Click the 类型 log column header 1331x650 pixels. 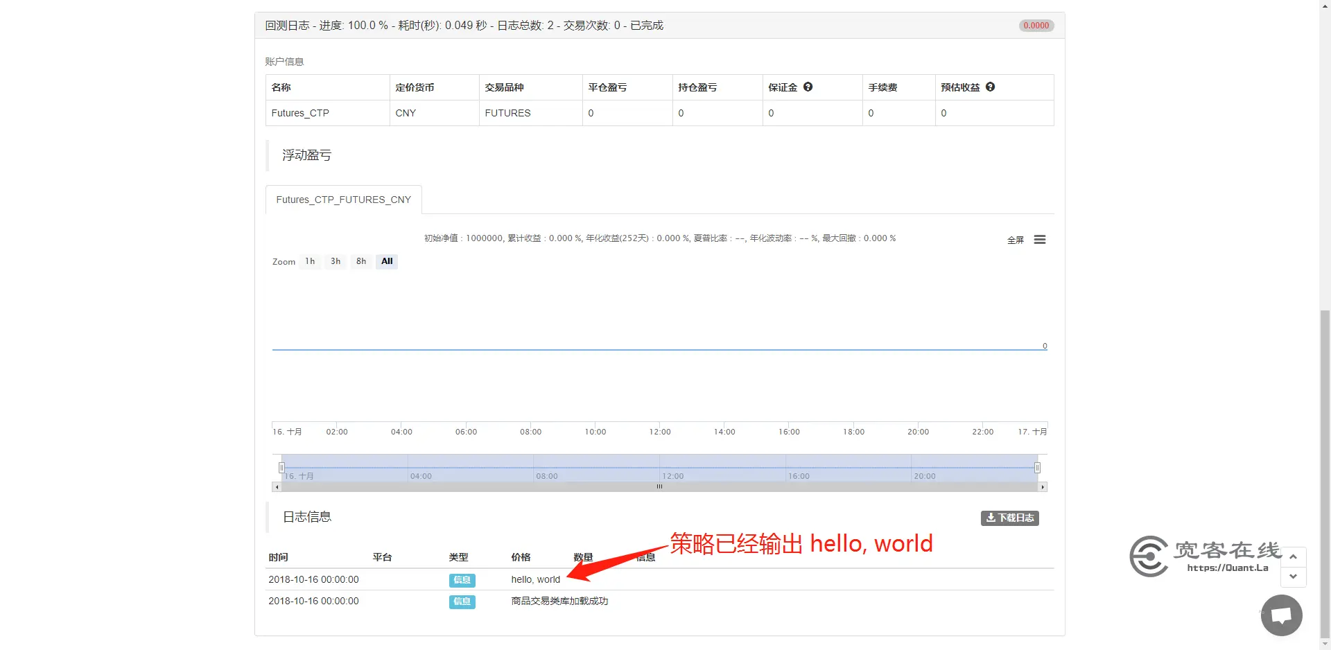pos(458,557)
